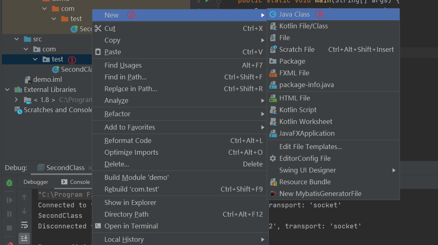Image resolution: width=438 pixels, height=245 pixels.
Task: Open Add to Favorites submenu
Action: tap(180, 127)
